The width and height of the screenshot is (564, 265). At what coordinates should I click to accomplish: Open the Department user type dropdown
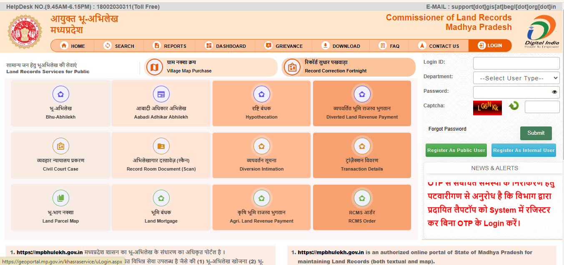click(x=516, y=77)
